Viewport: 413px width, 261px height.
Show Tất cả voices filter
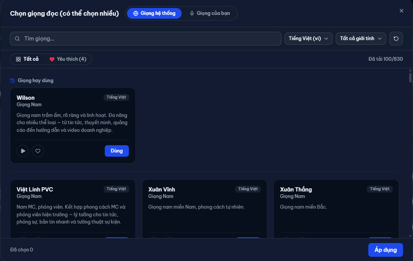pos(28,59)
